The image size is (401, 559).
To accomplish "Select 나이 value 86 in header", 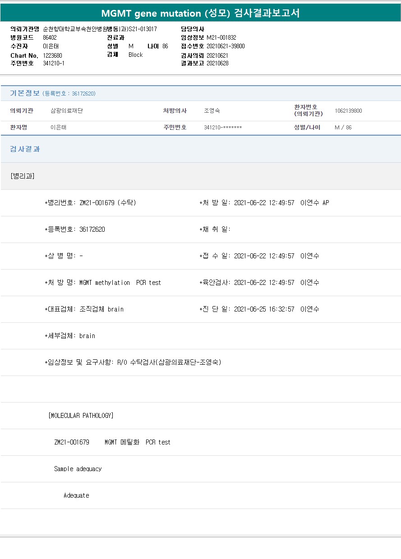I will coord(165,46).
